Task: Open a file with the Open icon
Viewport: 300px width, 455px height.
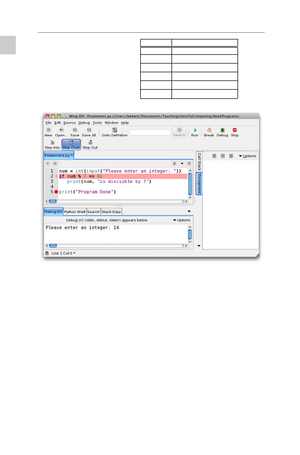Action: 61,130
